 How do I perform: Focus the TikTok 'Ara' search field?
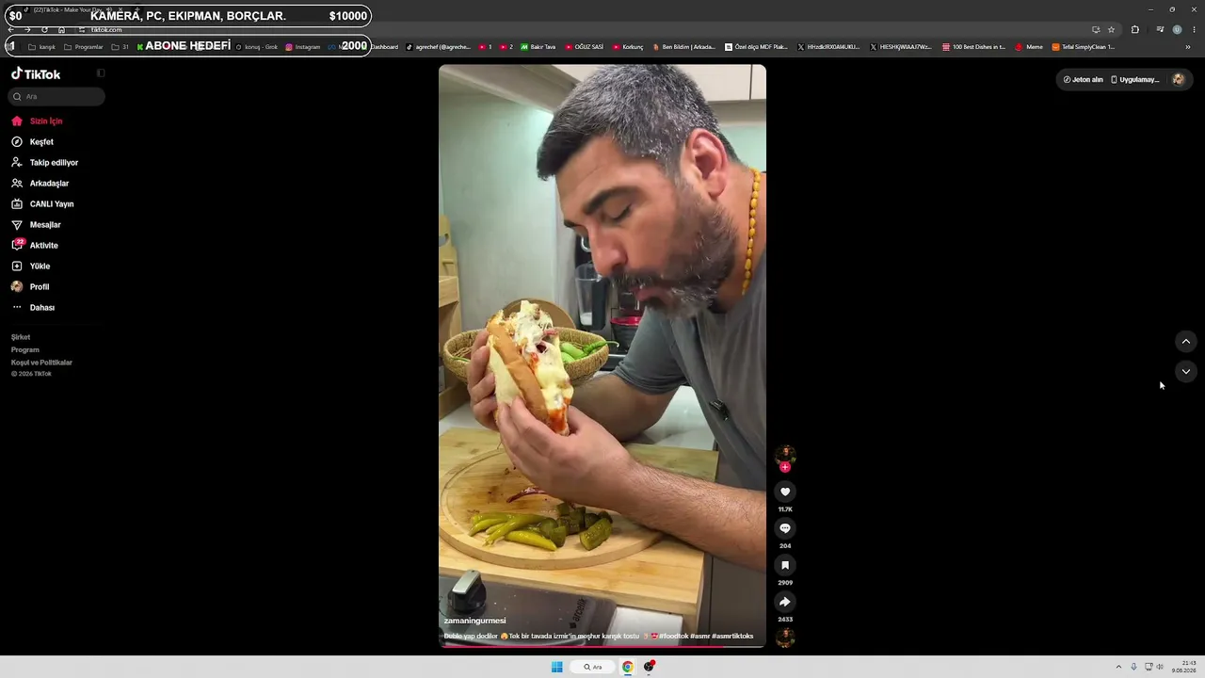[56, 96]
